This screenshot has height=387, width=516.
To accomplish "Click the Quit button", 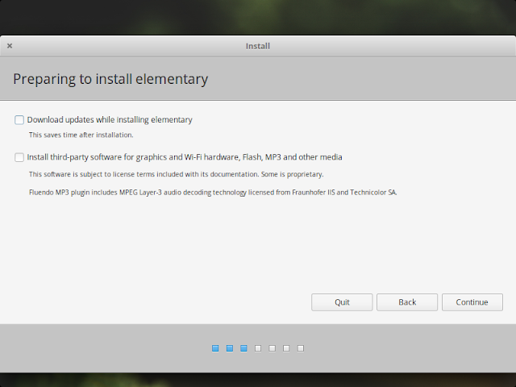I will tap(342, 302).
